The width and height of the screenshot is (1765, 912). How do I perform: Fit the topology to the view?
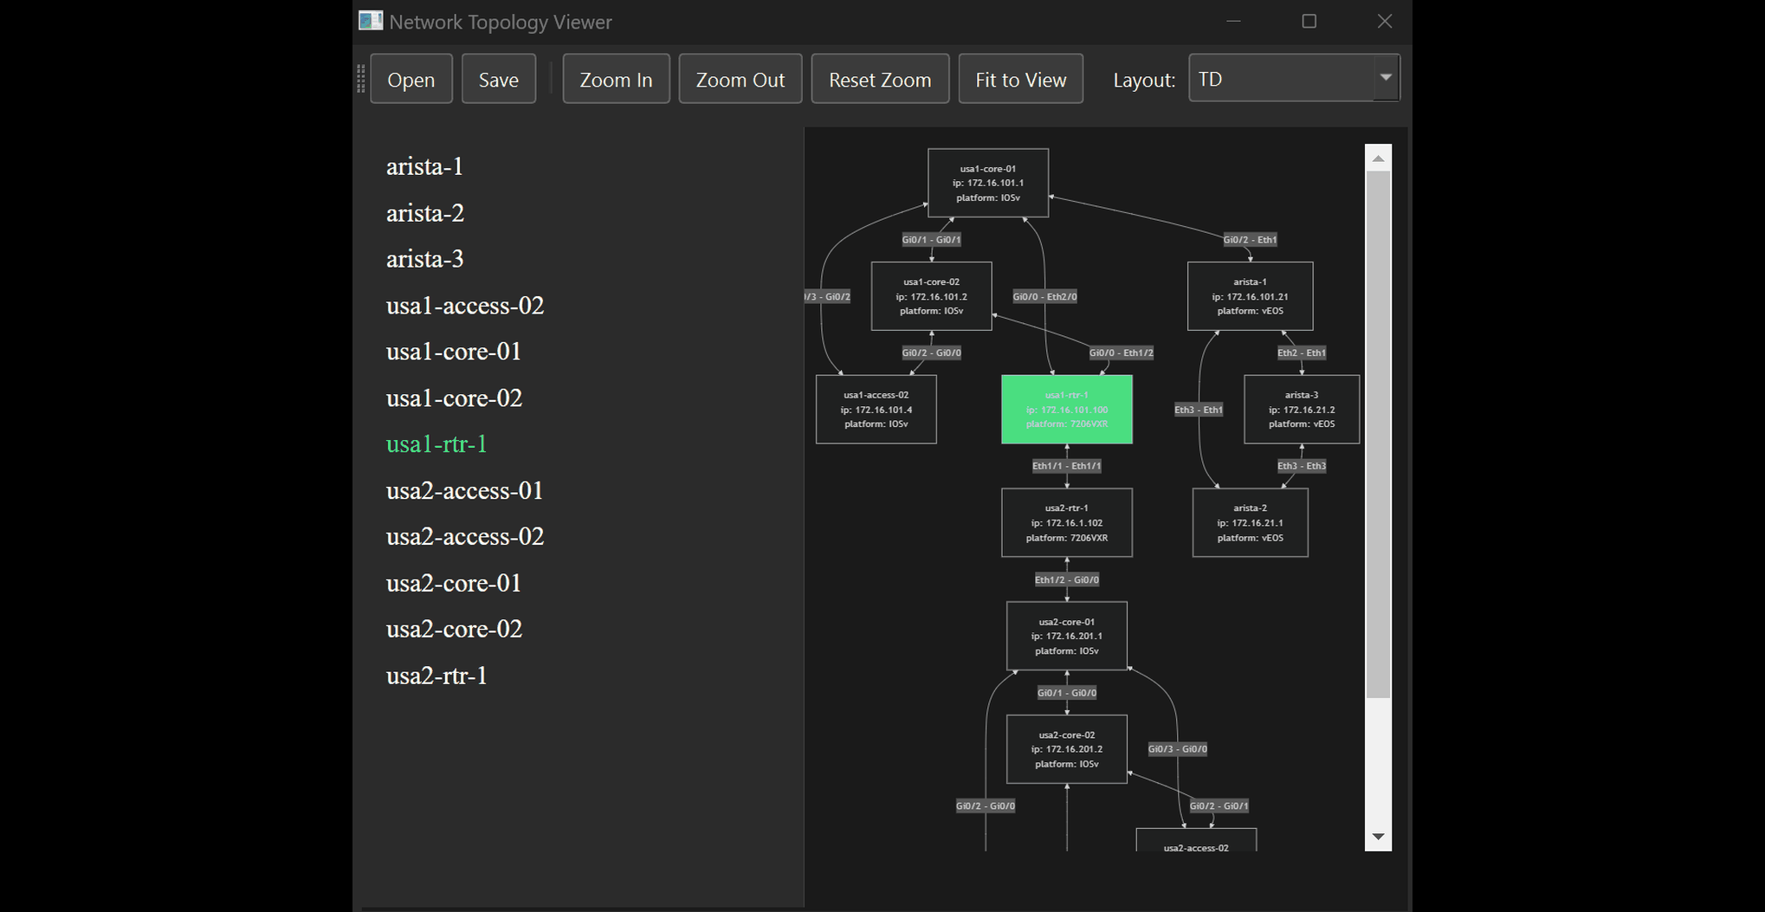coord(1020,78)
